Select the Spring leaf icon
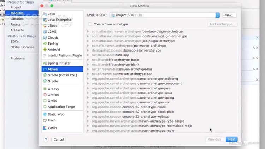265x149 pixels. coord(45,44)
